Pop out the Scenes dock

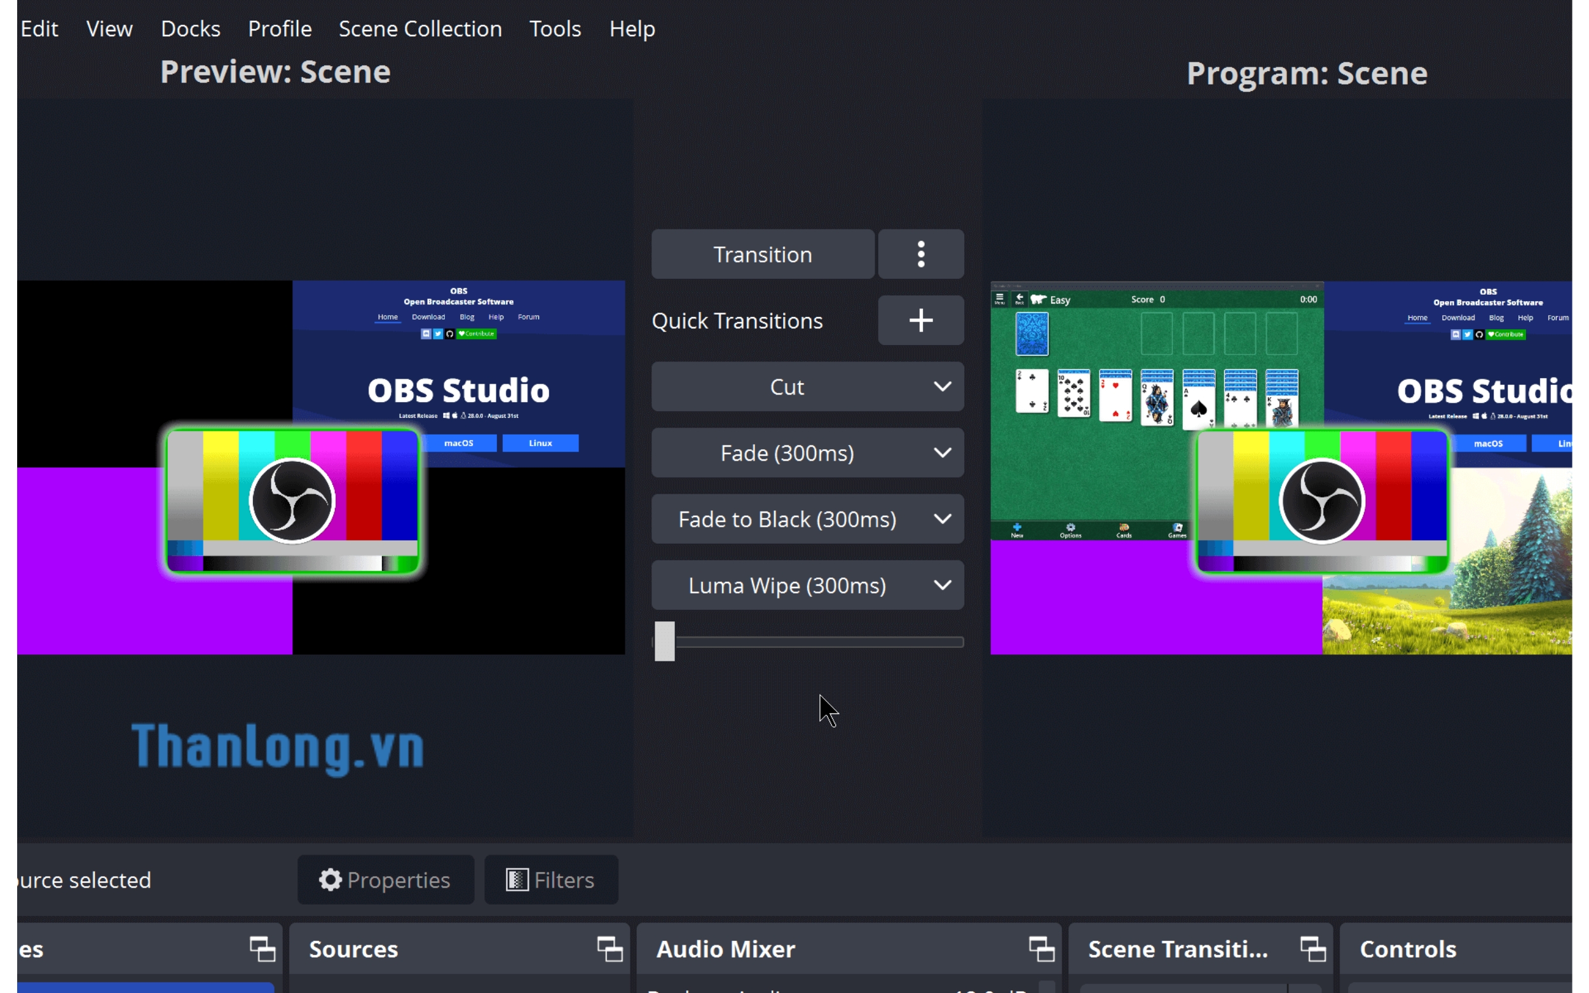pyautogui.click(x=262, y=949)
